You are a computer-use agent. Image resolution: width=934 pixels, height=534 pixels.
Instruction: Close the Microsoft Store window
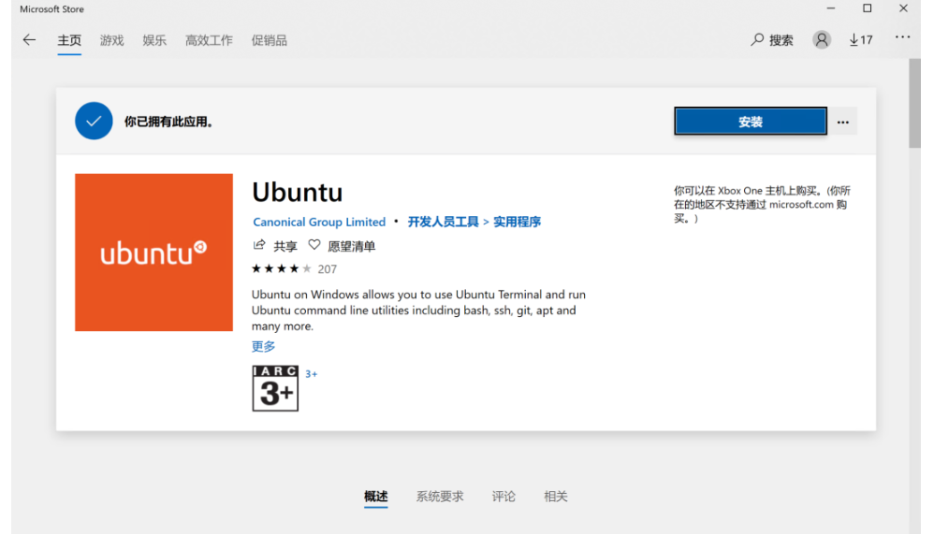coord(904,8)
